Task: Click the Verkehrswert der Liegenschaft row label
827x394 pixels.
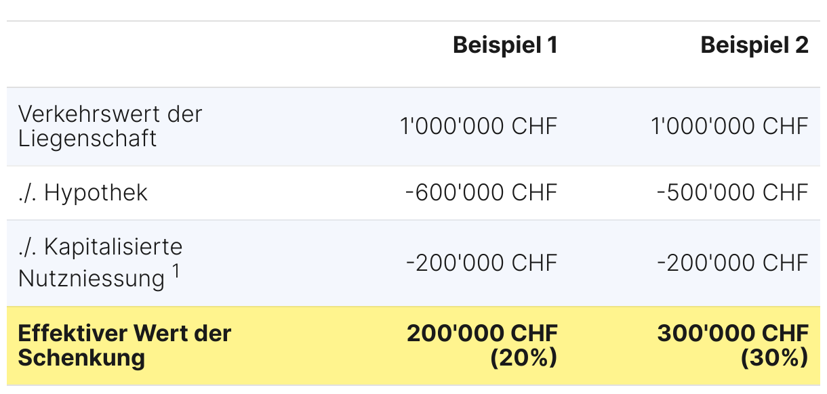Action: click(x=110, y=126)
